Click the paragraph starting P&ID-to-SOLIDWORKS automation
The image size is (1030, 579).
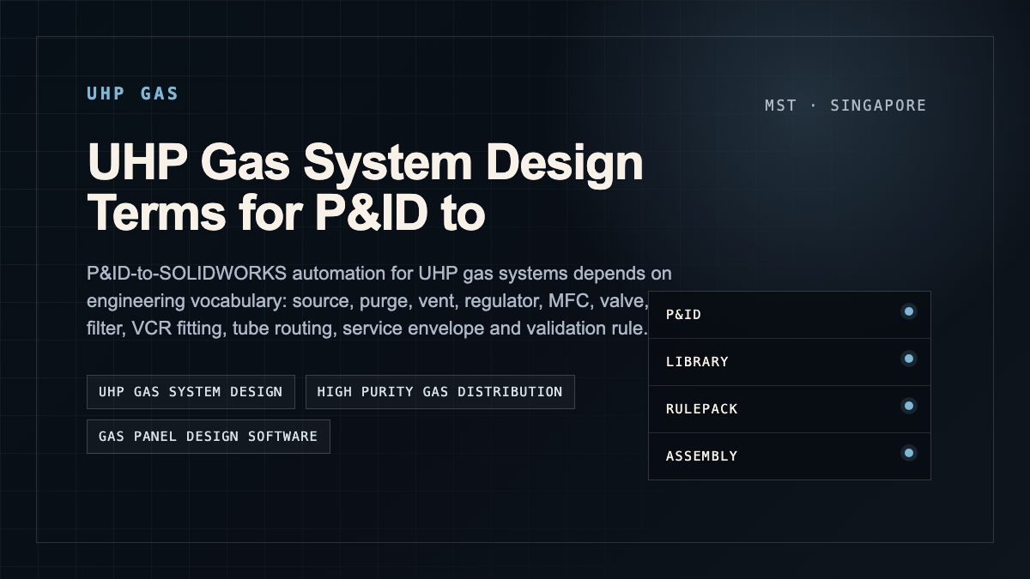379,301
